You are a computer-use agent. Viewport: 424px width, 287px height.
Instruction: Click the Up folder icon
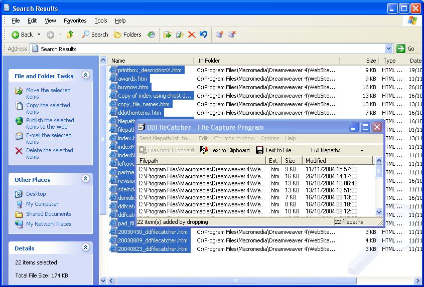pyautogui.click(x=70, y=35)
